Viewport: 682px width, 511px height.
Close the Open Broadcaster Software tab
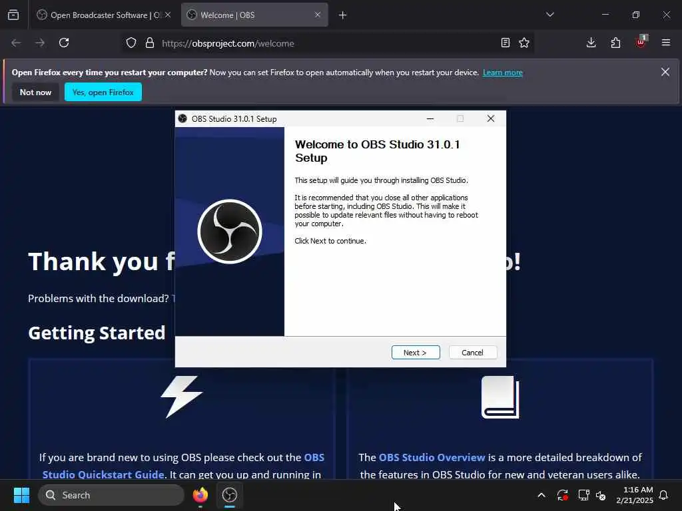click(168, 15)
